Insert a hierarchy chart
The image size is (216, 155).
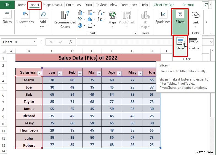tap(91, 13)
